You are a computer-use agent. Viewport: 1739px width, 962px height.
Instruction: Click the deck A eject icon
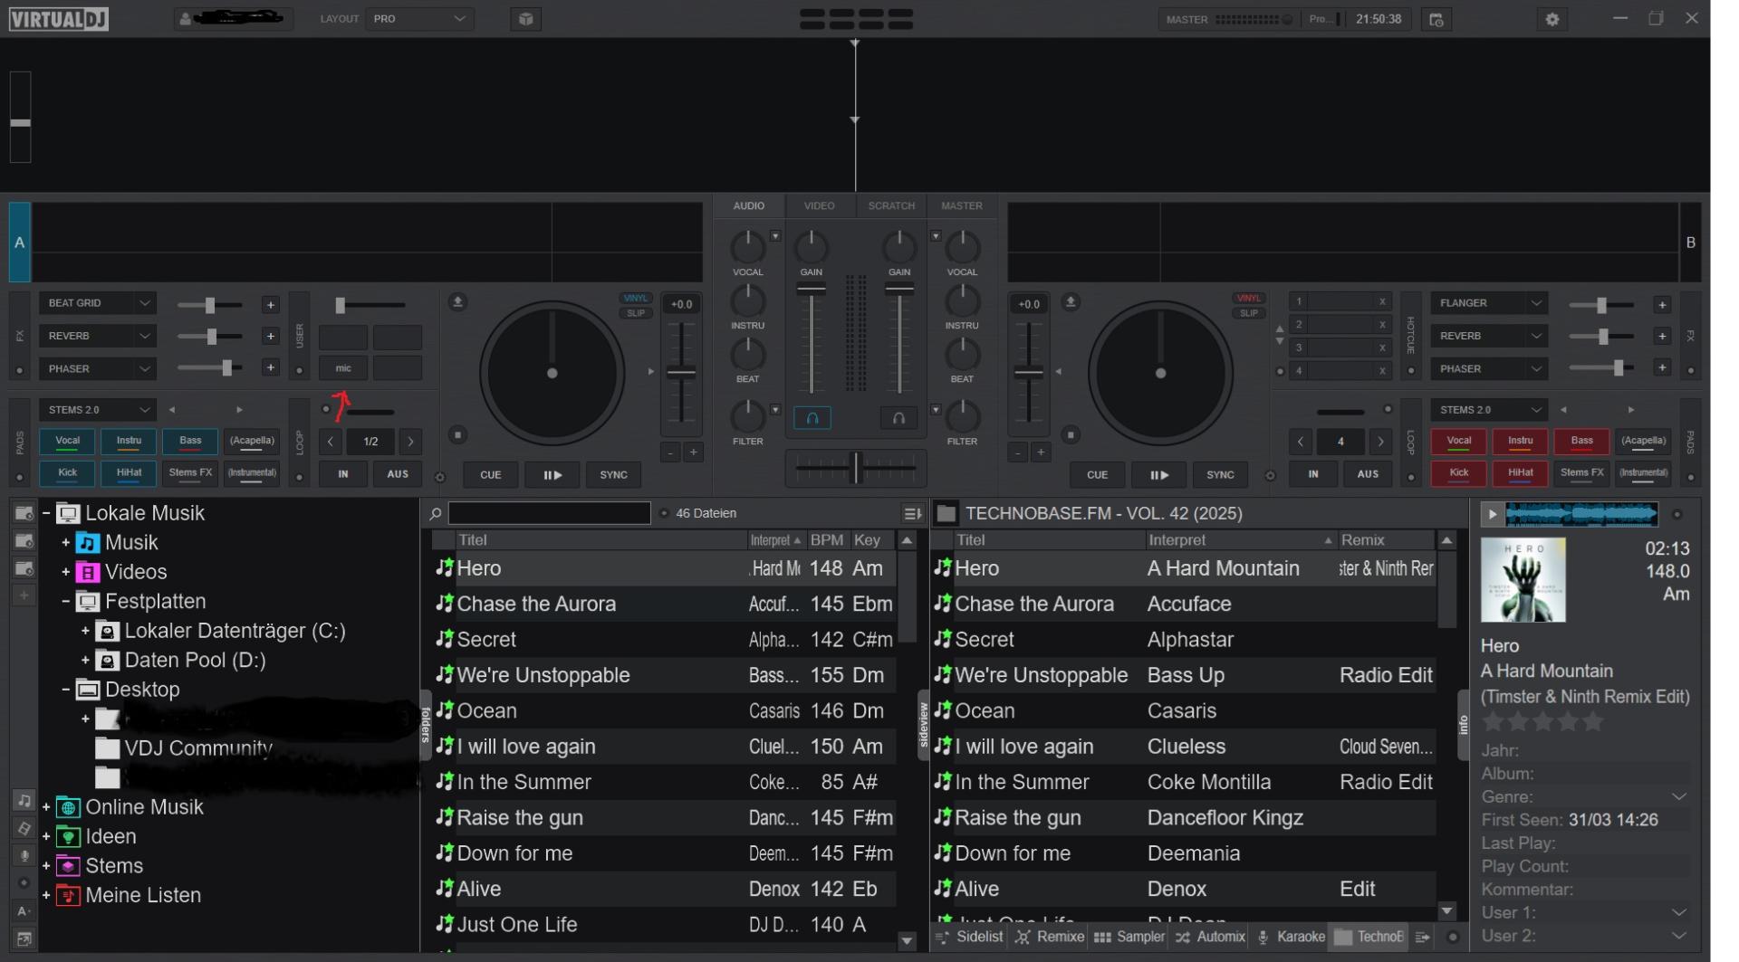(x=457, y=301)
